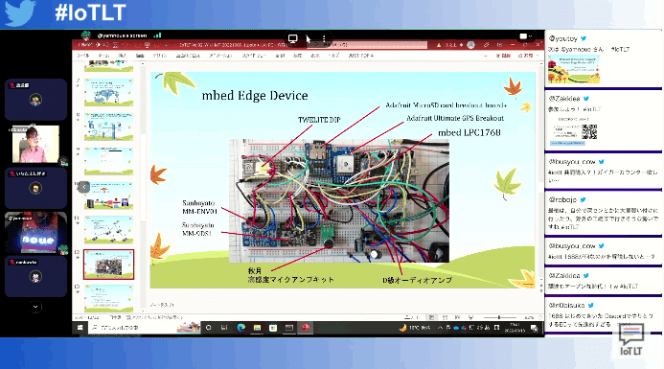Screen dimensions: 664x369
Task: Collapse the participant panel with left arrow
Action: [x=84, y=187]
